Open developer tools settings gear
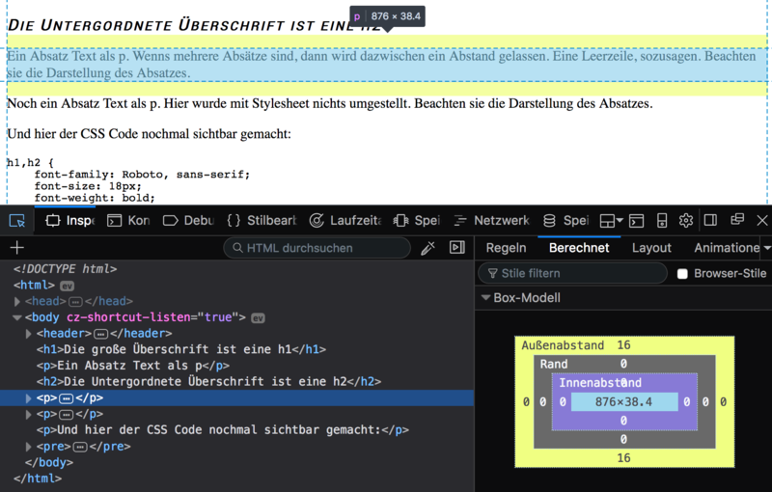This screenshot has width=772, height=492. pyautogui.click(x=686, y=221)
